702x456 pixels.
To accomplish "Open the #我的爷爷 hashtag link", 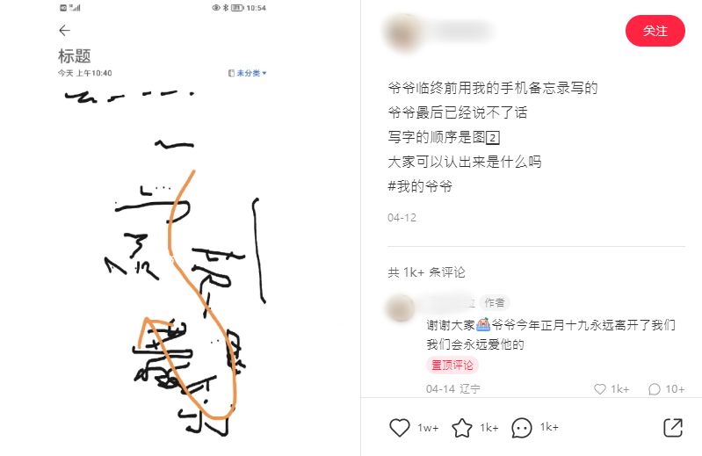I will click(420, 186).
